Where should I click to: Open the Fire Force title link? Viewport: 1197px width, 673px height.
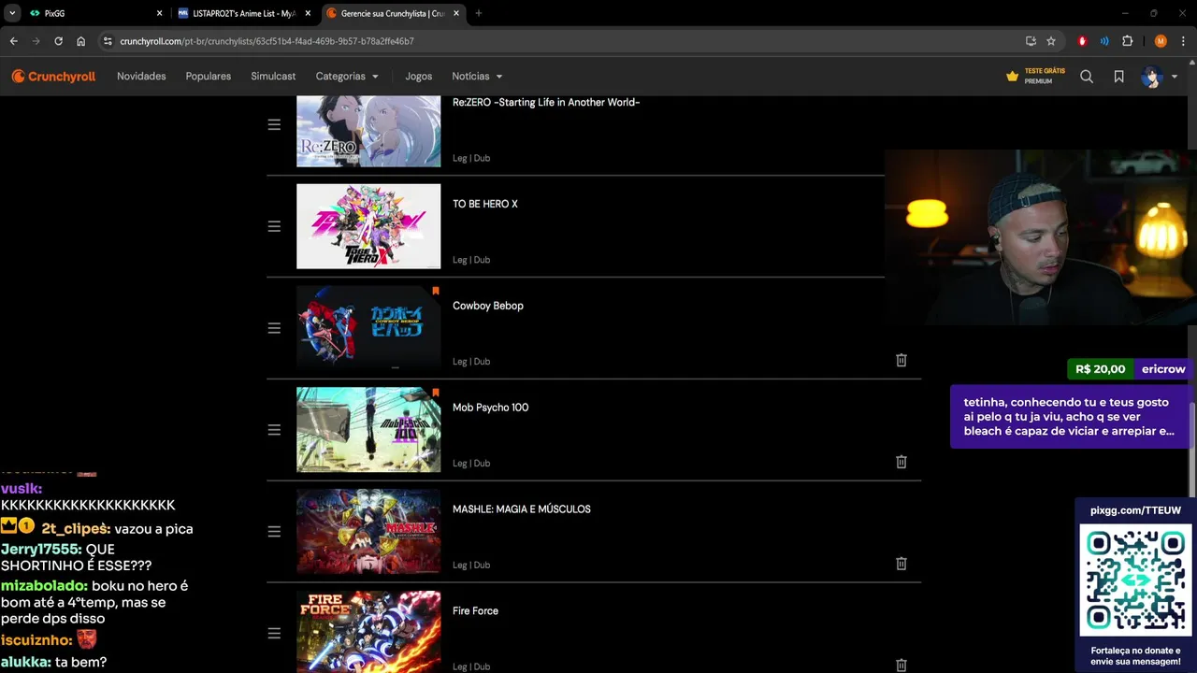coord(475,611)
